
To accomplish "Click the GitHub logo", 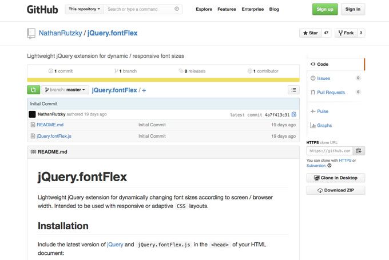I will [x=42, y=9].
